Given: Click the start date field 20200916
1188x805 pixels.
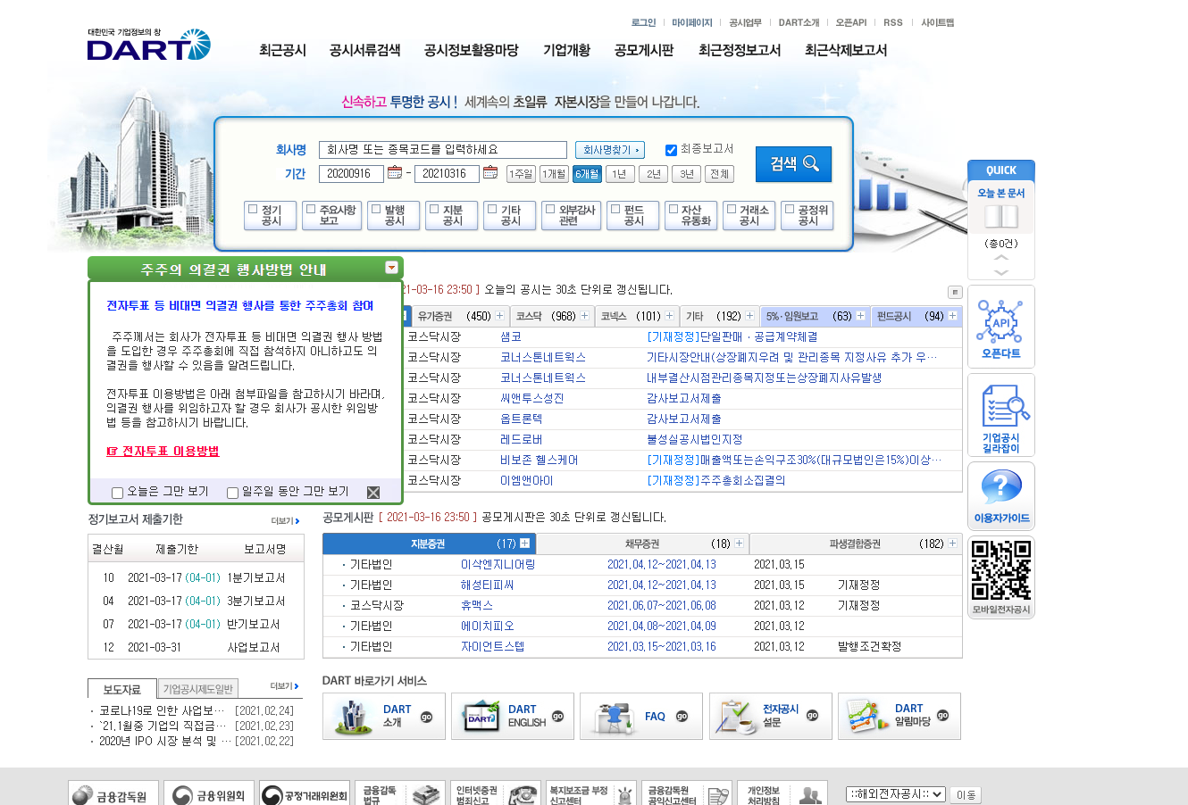Looking at the screenshot, I should point(351,173).
